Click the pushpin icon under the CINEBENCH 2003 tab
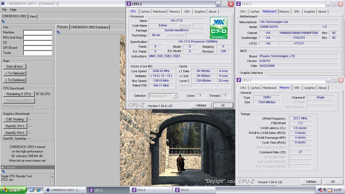 point(3,22)
